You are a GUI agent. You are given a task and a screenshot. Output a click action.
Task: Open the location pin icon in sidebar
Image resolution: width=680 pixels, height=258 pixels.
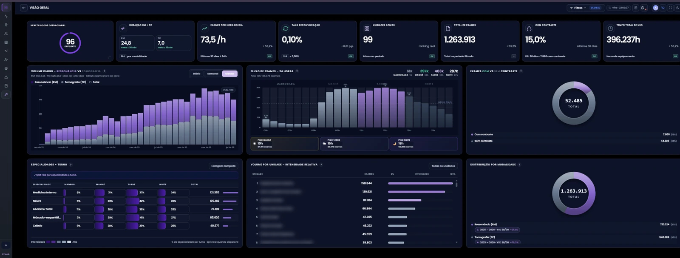6,25
